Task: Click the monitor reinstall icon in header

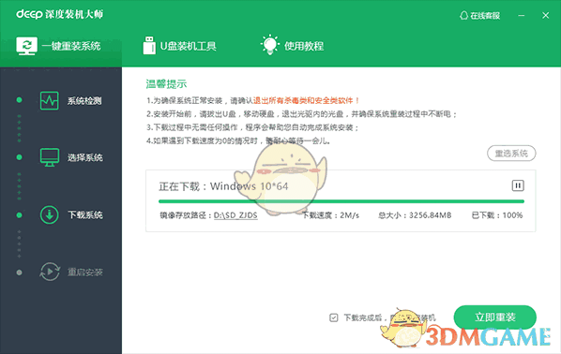Action: point(26,46)
